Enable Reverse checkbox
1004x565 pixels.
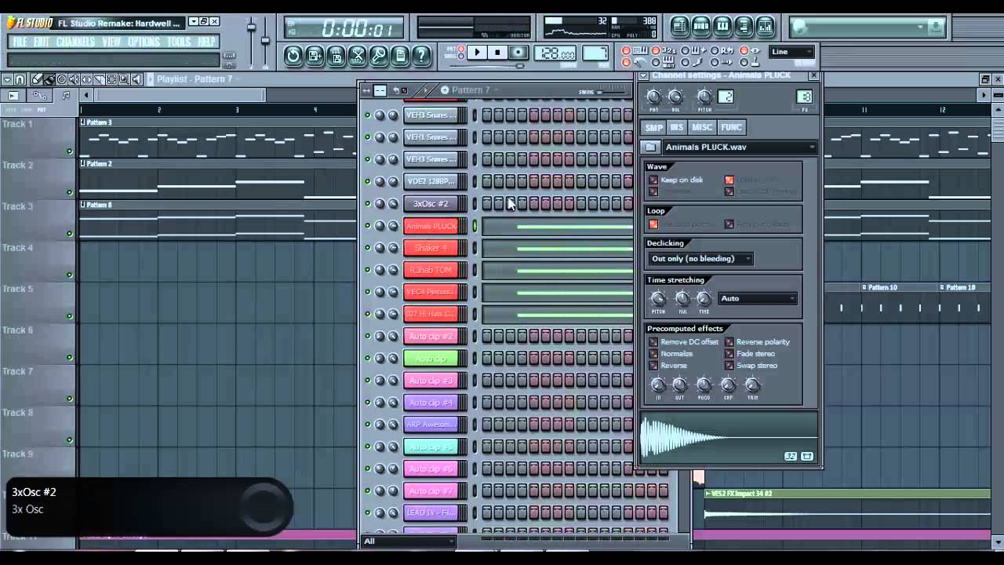point(653,366)
